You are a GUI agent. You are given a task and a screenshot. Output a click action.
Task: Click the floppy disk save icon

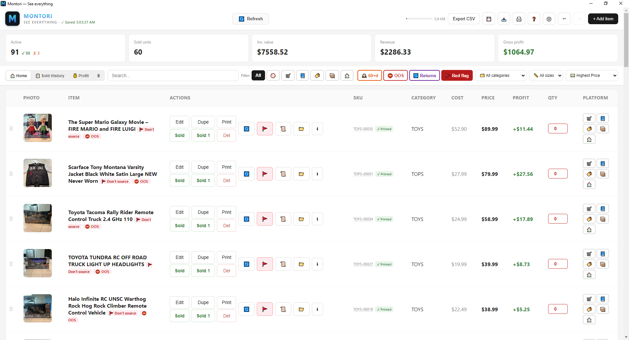489,19
